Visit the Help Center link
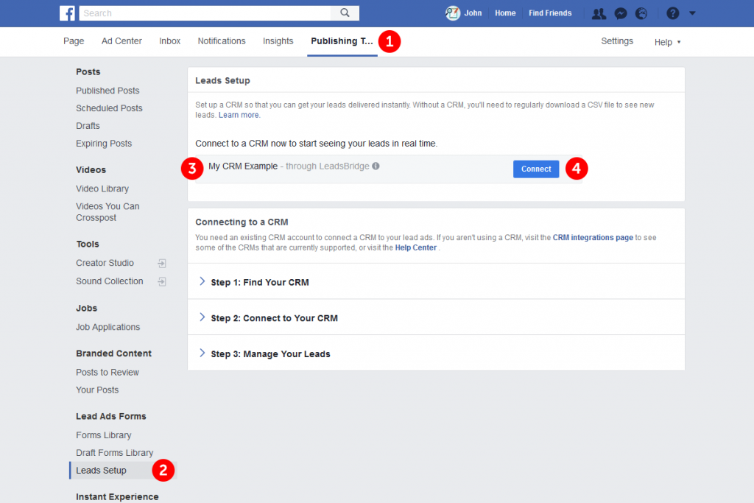754x503 pixels. (416, 247)
